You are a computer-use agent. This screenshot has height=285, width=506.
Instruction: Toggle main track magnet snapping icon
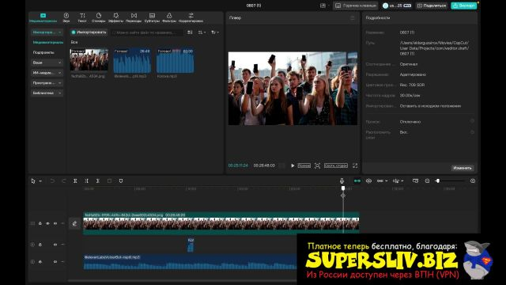point(357,181)
